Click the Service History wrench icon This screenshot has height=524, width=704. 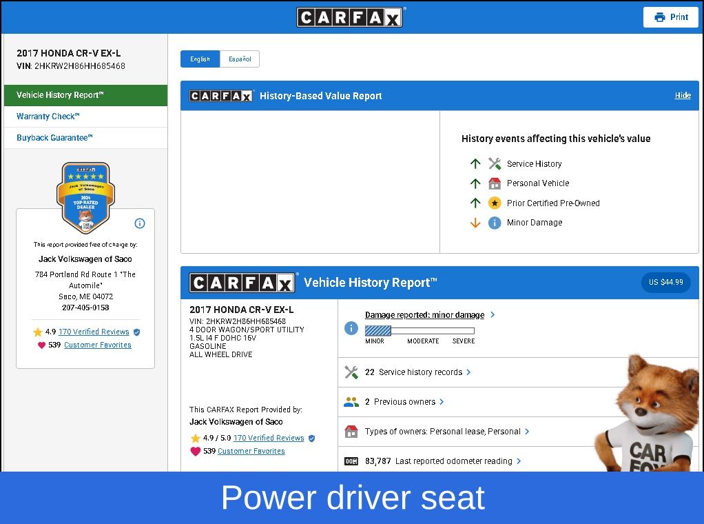pyautogui.click(x=495, y=163)
